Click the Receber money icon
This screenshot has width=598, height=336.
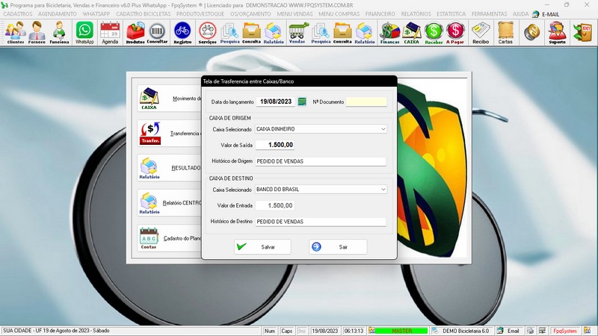(x=434, y=32)
